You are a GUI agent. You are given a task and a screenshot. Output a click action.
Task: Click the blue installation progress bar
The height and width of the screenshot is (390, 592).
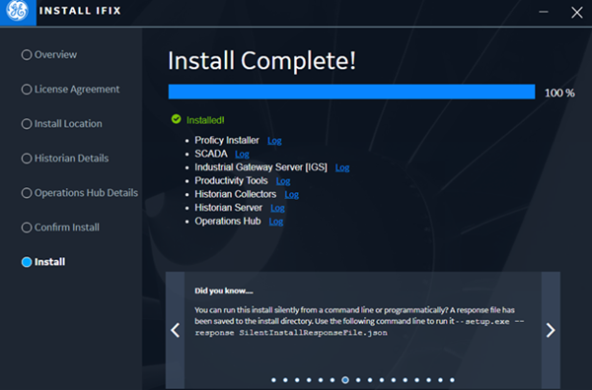351,92
